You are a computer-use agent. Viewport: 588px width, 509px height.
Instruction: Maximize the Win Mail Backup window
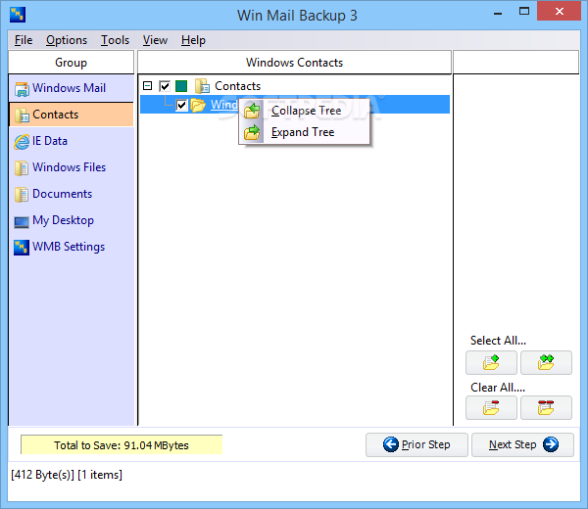pos(524,12)
